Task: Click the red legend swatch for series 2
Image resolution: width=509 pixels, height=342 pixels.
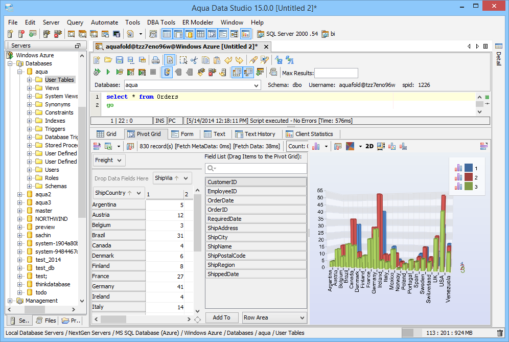Action: [469, 177]
